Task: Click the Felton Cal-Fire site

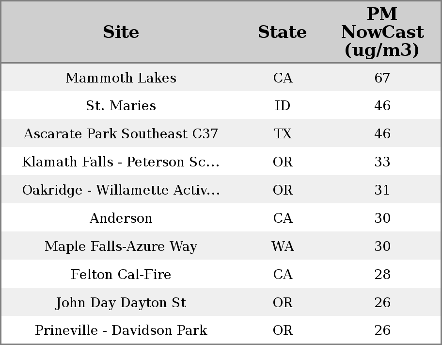Action: pos(121,275)
